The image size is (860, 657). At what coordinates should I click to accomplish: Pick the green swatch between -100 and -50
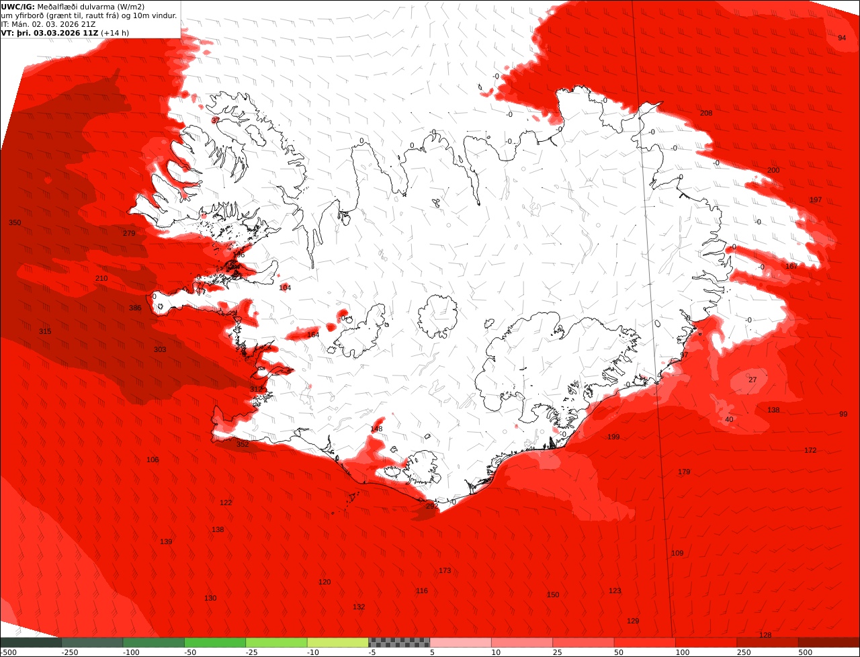tap(154, 642)
